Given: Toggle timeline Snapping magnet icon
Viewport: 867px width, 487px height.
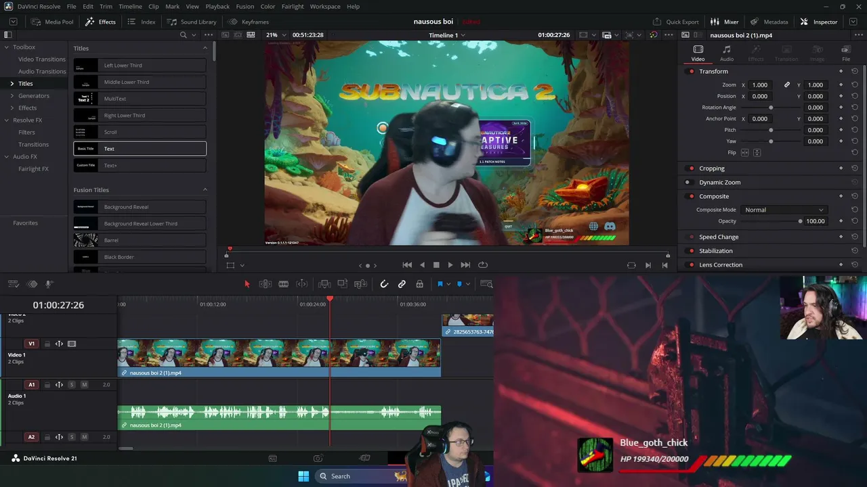Looking at the screenshot, I should [384, 284].
